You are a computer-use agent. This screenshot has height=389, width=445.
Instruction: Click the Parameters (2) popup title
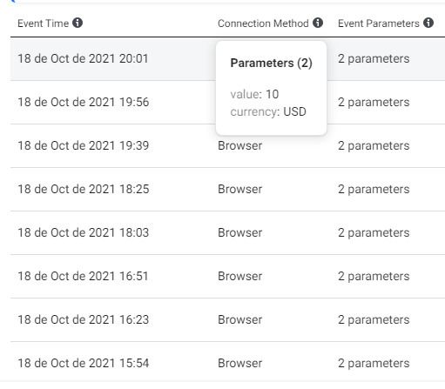coord(271,63)
